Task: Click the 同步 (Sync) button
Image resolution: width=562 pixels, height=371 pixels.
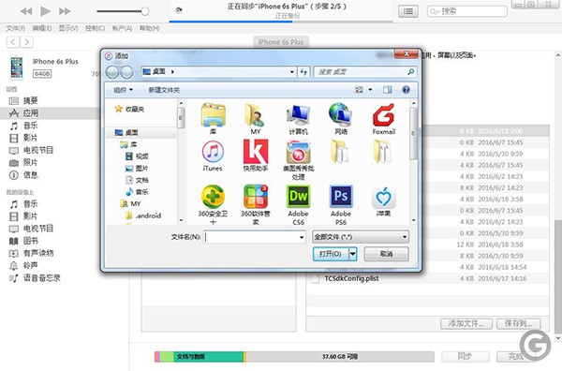Action: pos(465,356)
